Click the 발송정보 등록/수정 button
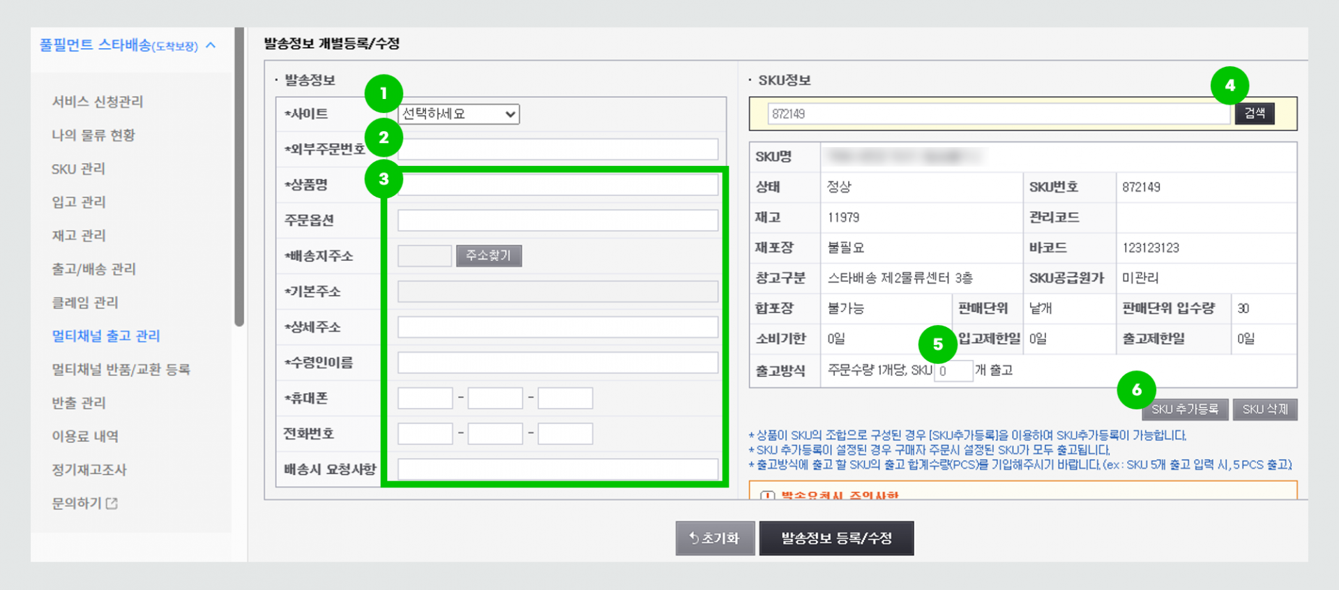1339x590 pixels. tap(836, 538)
